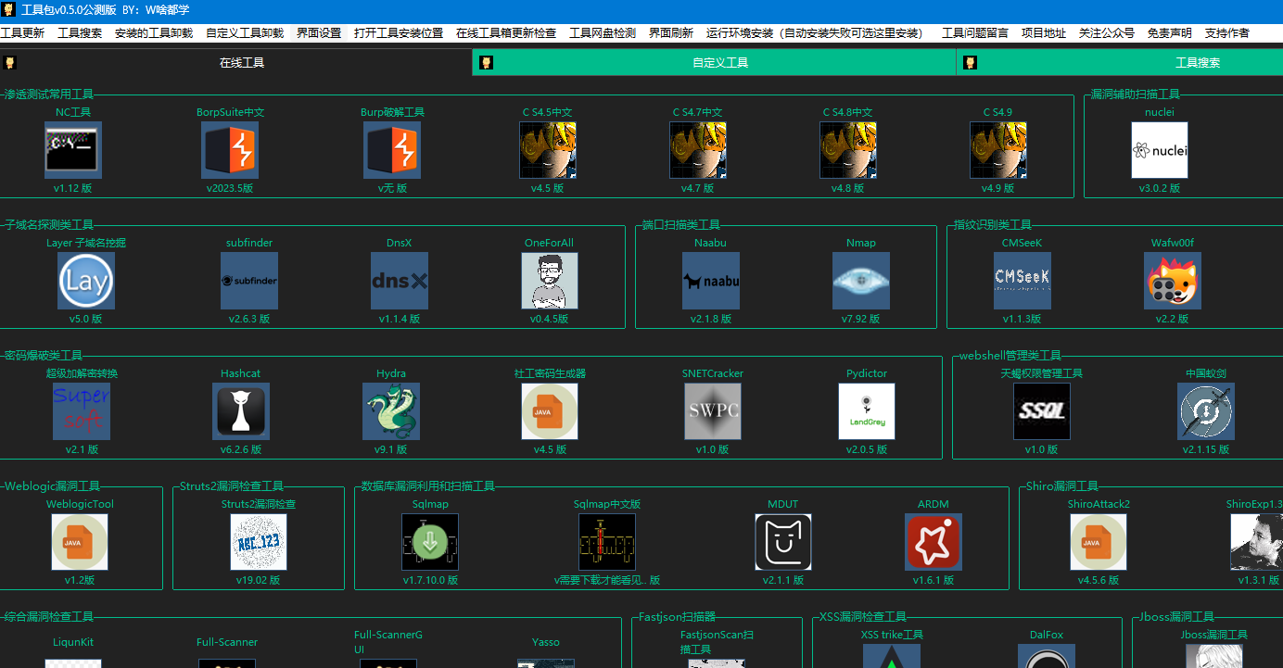
Task: Switch to the 自定义工具 tab
Action: point(714,62)
